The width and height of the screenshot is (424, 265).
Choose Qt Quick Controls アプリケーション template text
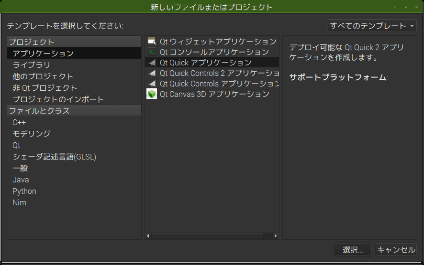pos(219,84)
